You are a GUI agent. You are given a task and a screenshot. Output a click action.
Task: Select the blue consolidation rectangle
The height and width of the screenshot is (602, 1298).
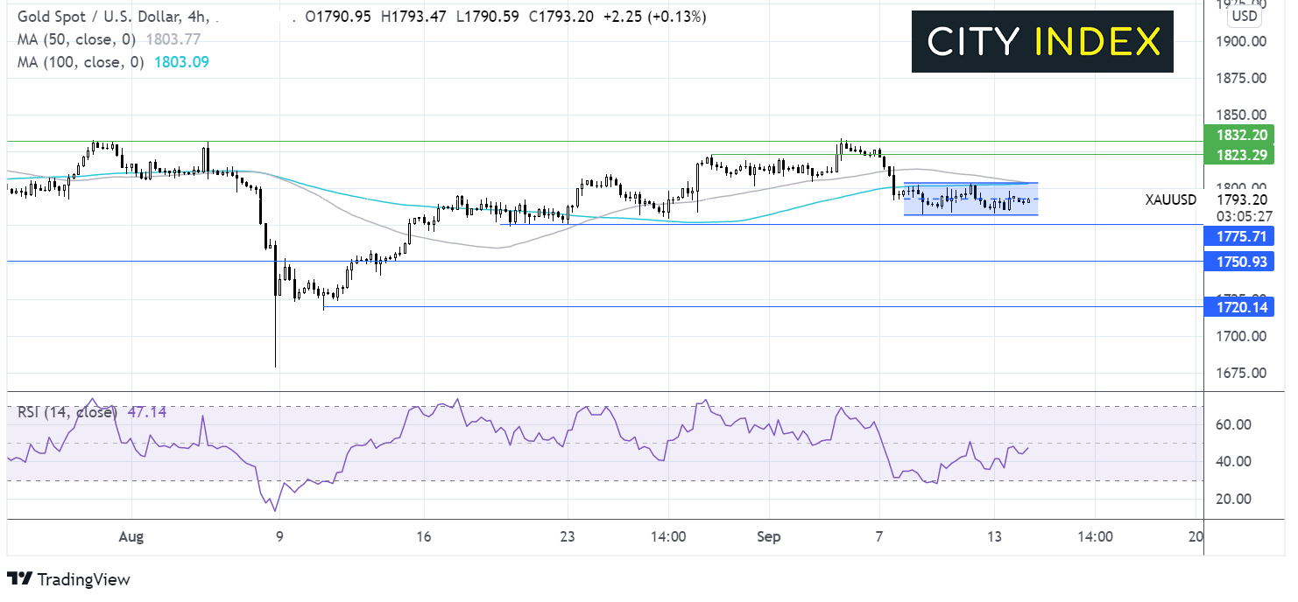pyautogui.click(x=970, y=199)
